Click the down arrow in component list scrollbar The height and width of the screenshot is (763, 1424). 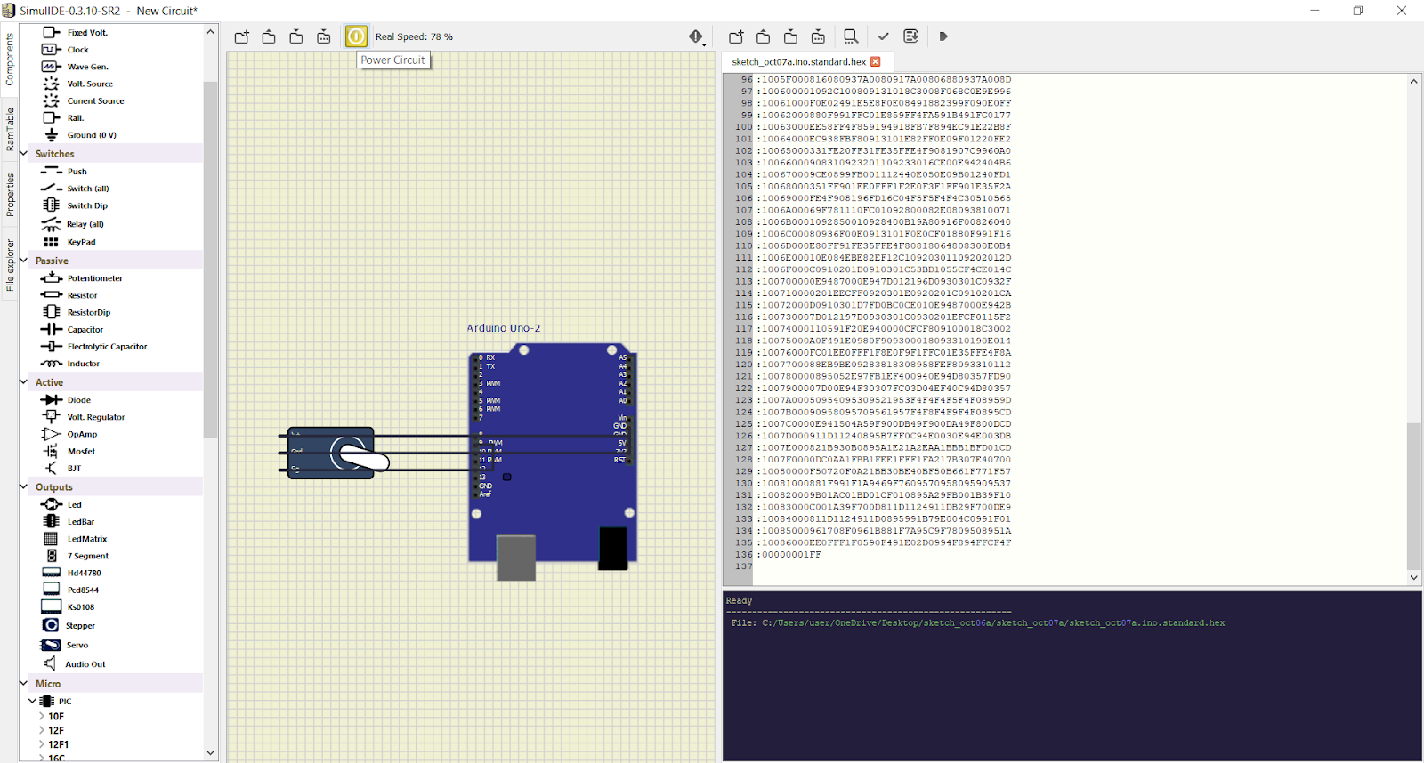click(x=211, y=752)
